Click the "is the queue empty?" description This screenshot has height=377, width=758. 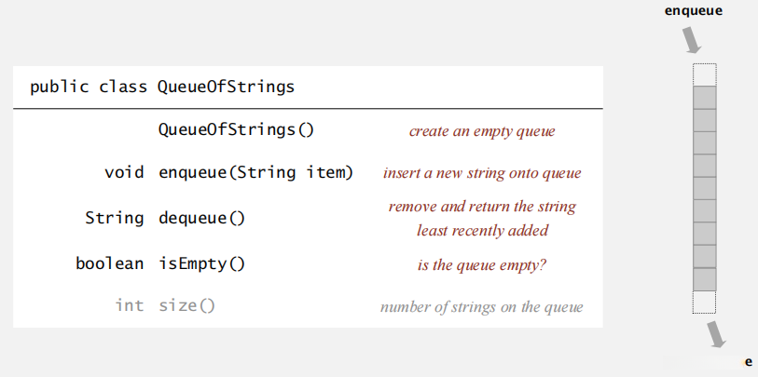point(482,265)
